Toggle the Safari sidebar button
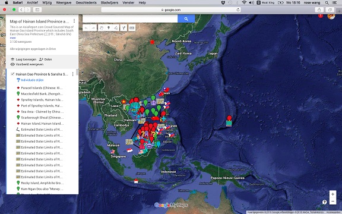 pyautogui.click(x=37, y=10)
